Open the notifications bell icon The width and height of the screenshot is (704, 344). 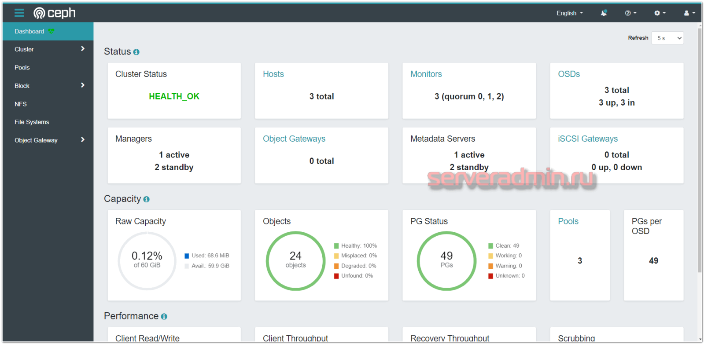coord(604,13)
